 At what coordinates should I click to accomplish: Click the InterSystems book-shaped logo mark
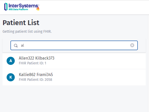6,7
